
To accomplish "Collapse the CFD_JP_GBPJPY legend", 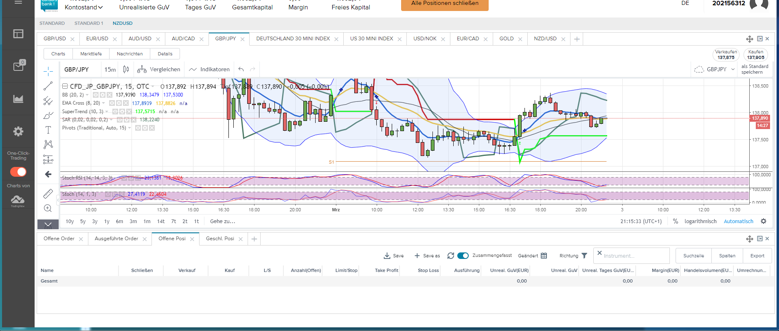I will 65,86.
